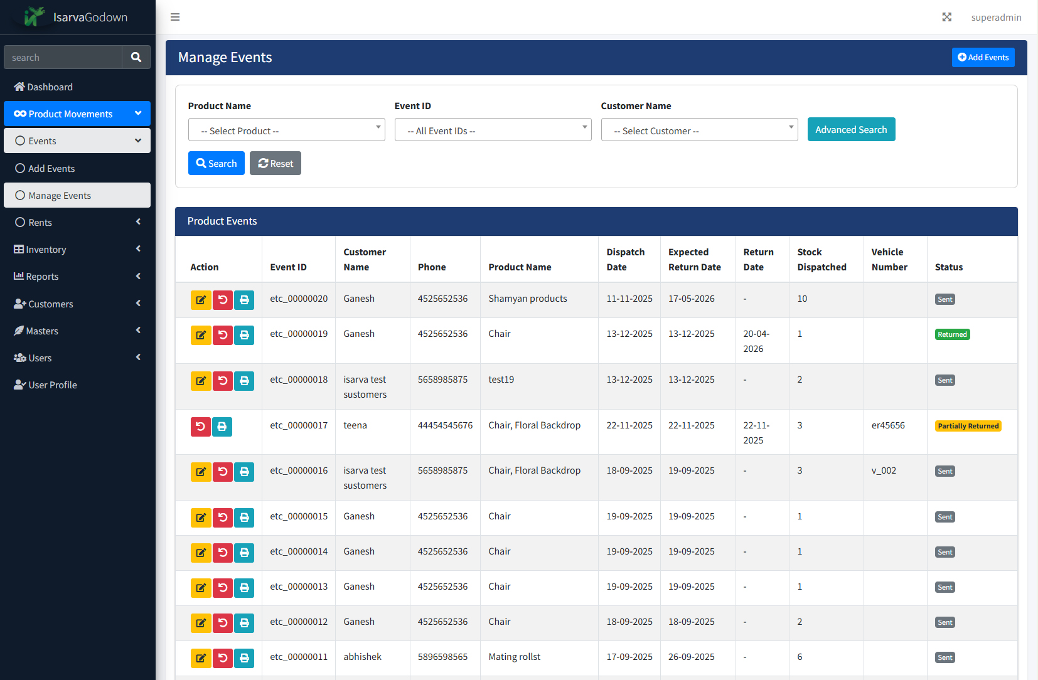This screenshot has width=1038, height=680.
Task: Expand the Rents sidebar menu
Action: pos(77,222)
